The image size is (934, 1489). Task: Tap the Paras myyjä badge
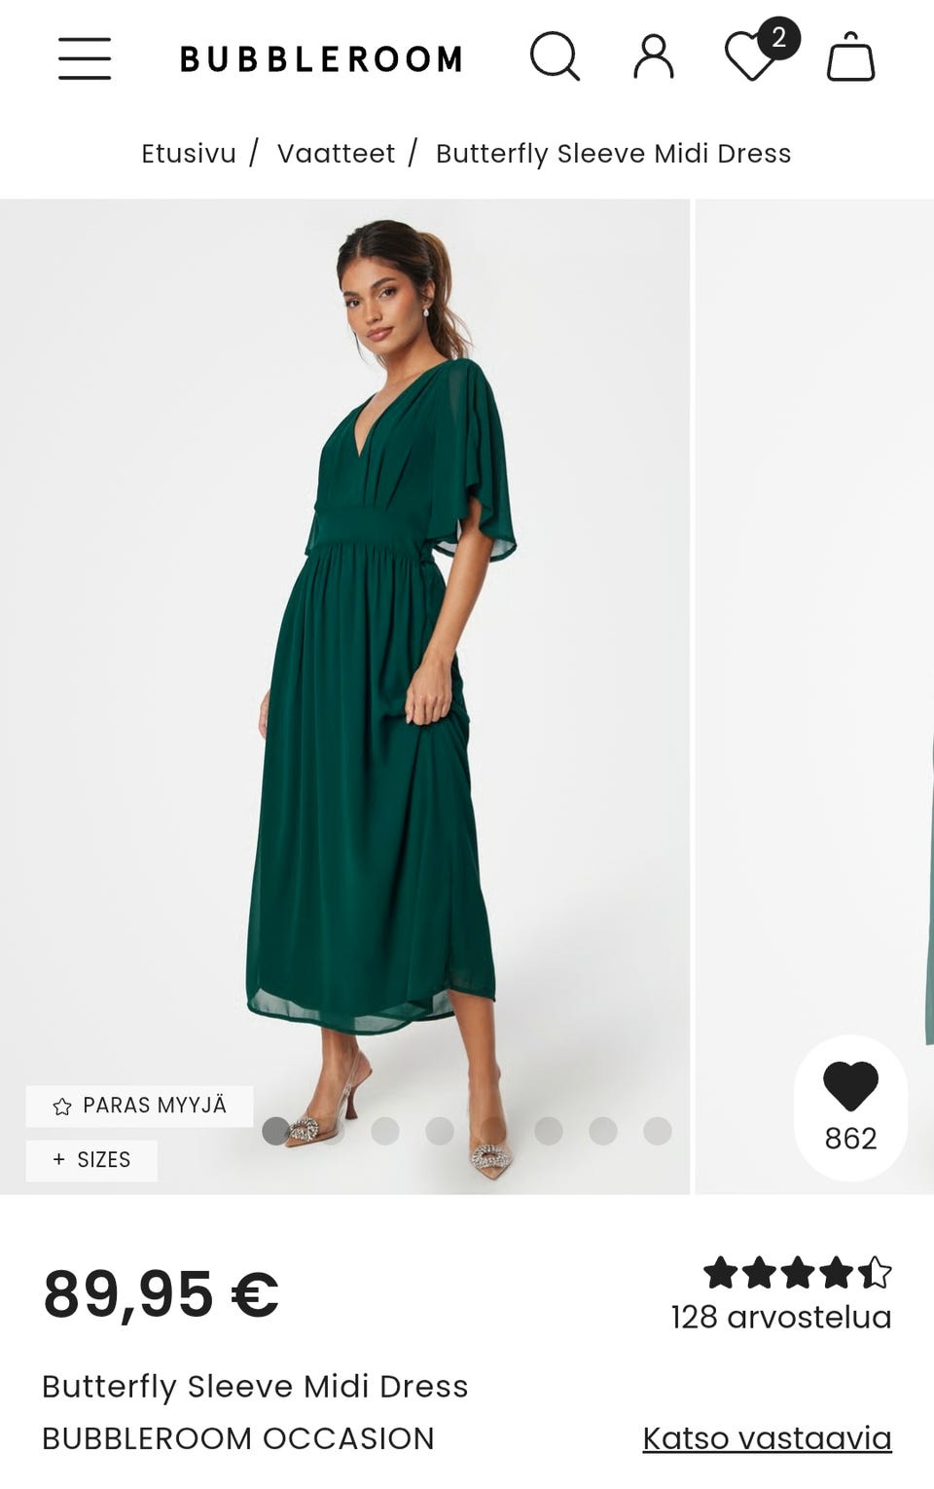139,1106
